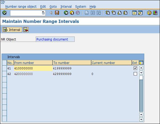Click the table scroll down arrow below top arrow

pos(141,73)
